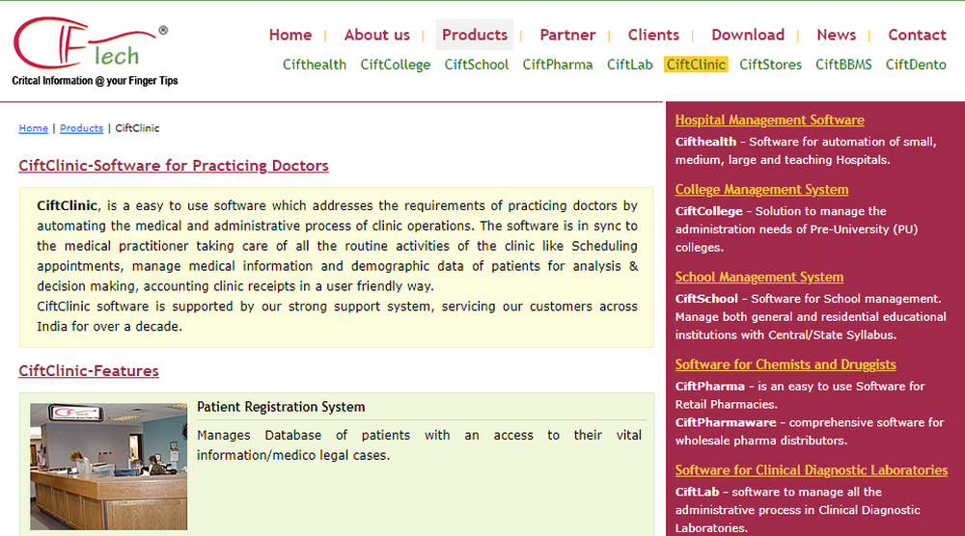Screen dimensions: 965x536
Task: Click bold CiftLab text in sidebar
Action: pyautogui.click(x=697, y=492)
